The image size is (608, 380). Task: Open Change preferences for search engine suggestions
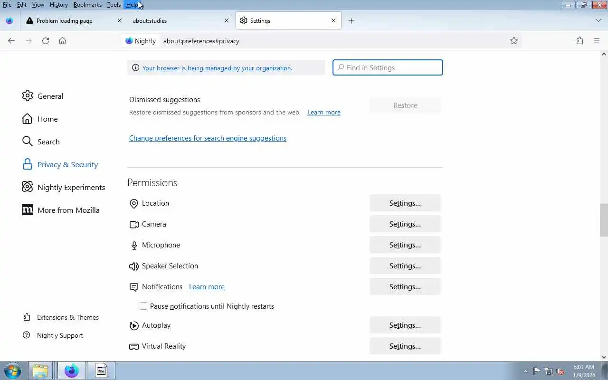tap(208, 138)
